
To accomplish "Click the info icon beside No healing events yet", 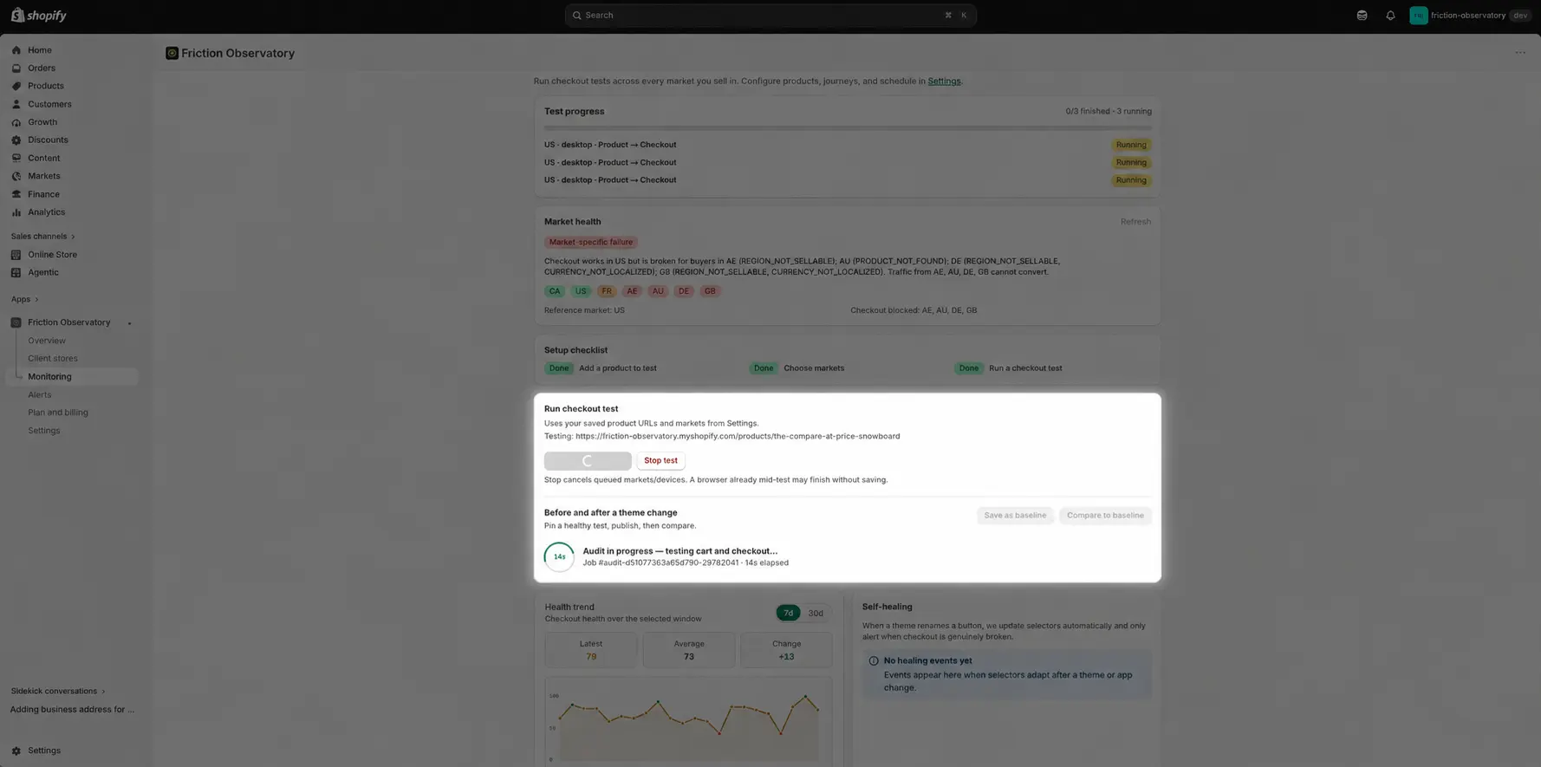I will coord(874,661).
